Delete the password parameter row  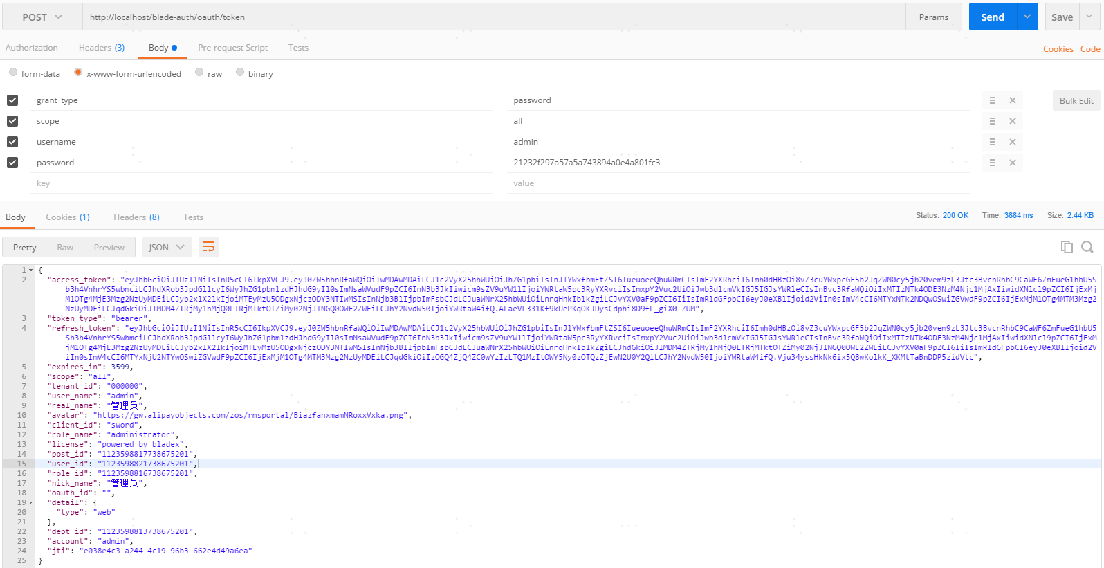1012,163
